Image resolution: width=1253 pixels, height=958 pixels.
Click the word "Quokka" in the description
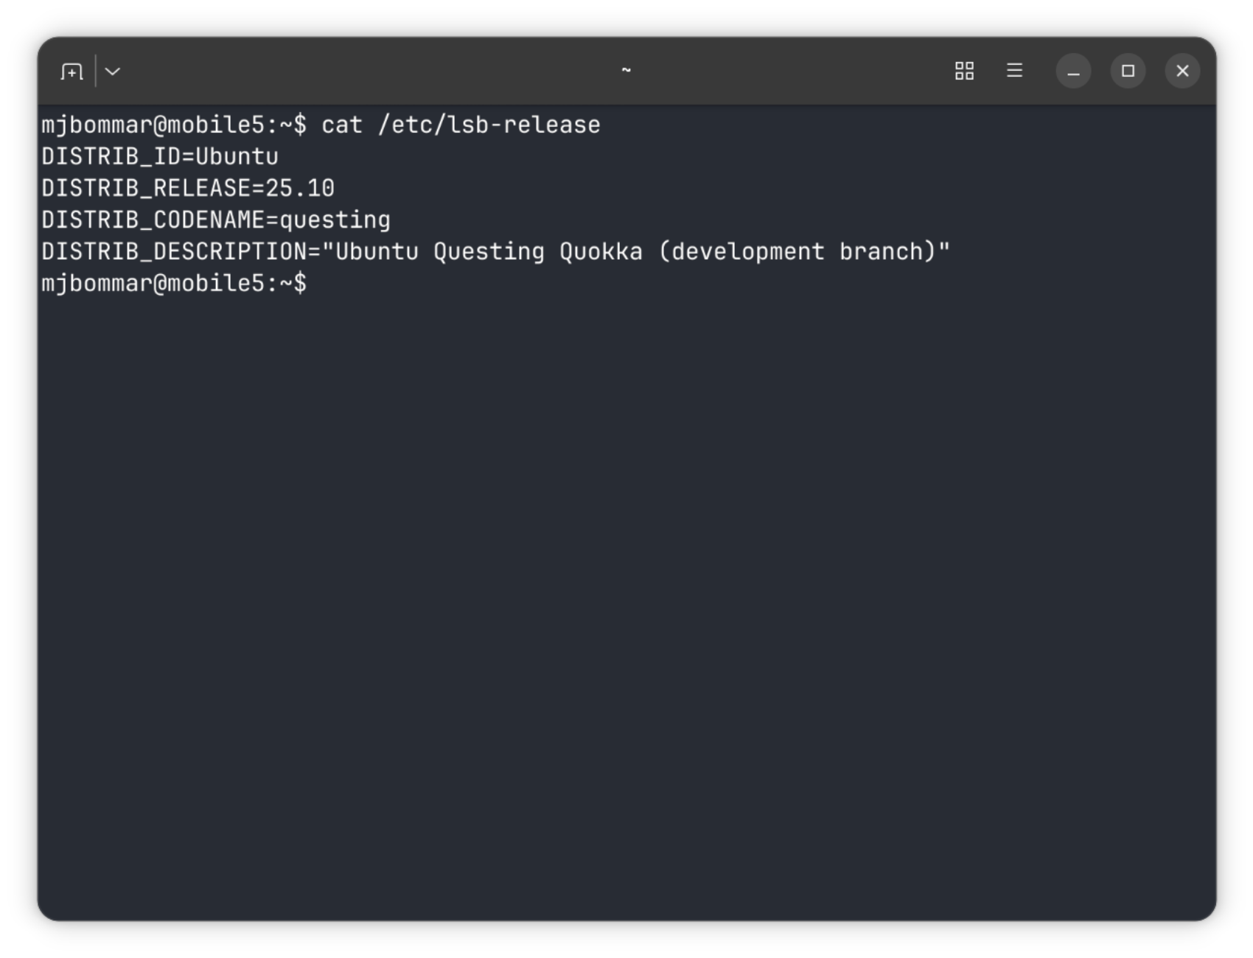coord(601,252)
